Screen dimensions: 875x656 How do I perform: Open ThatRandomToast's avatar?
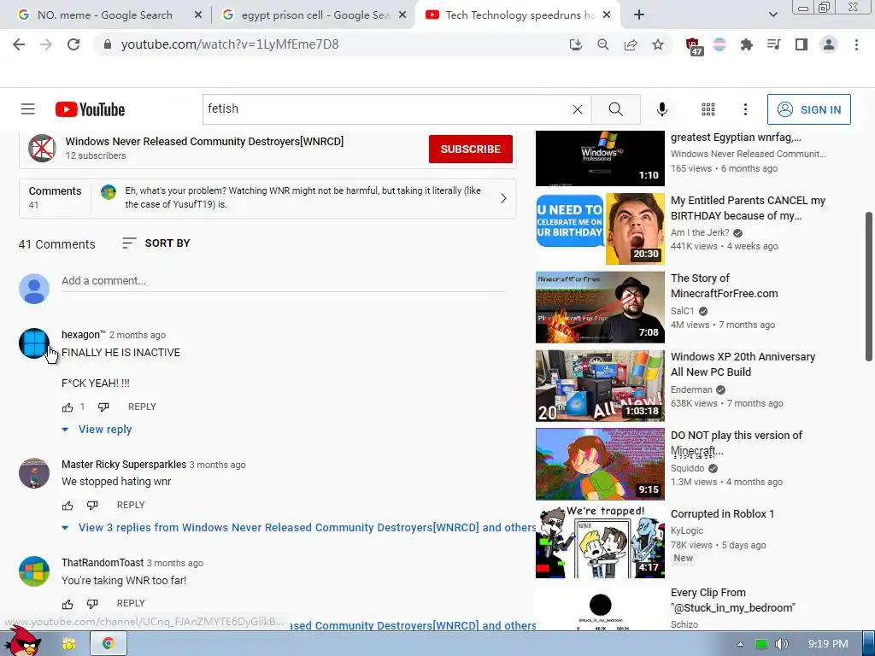pos(34,571)
